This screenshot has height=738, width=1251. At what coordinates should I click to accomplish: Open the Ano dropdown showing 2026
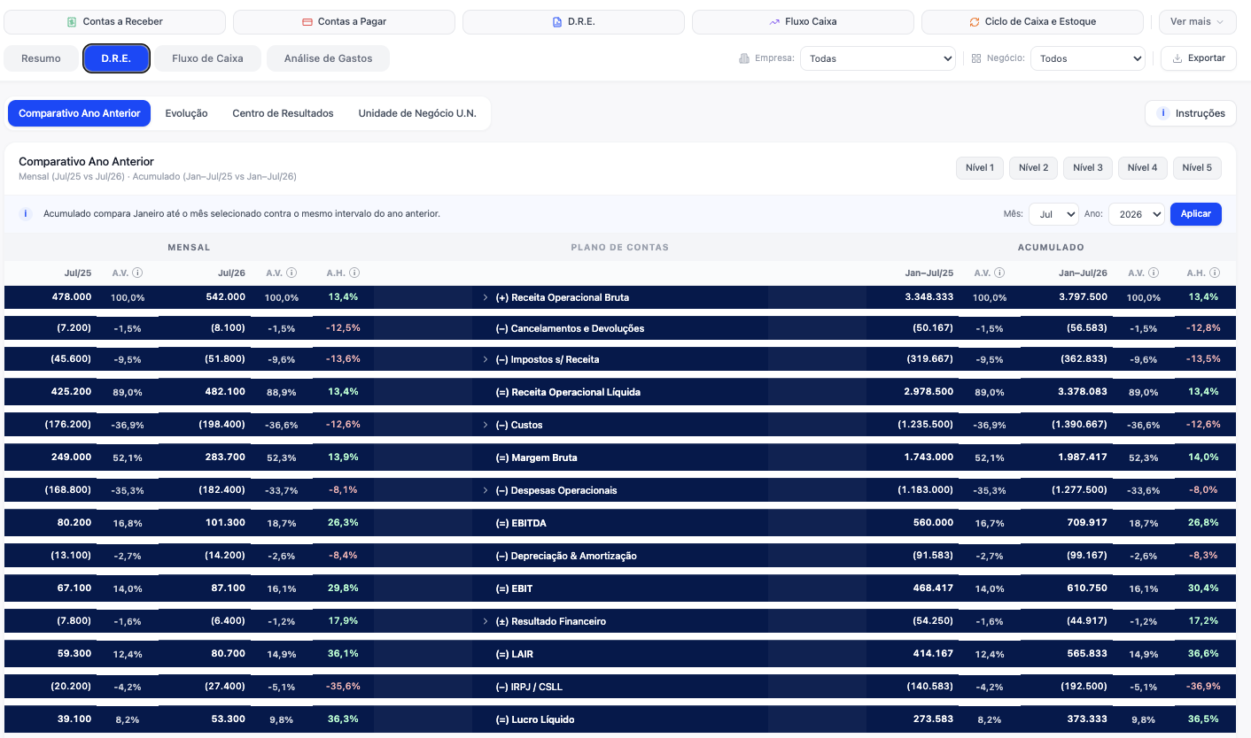(x=1137, y=214)
